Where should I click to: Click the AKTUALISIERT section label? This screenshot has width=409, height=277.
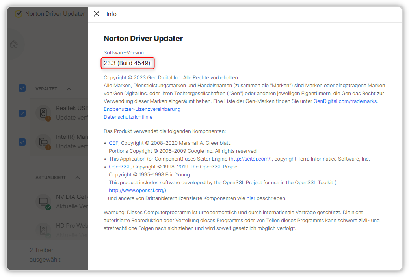50,178
